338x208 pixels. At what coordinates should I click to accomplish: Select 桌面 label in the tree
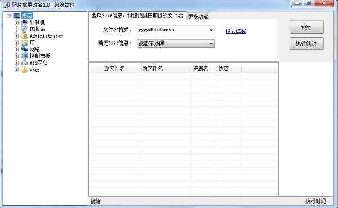click(27, 16)
